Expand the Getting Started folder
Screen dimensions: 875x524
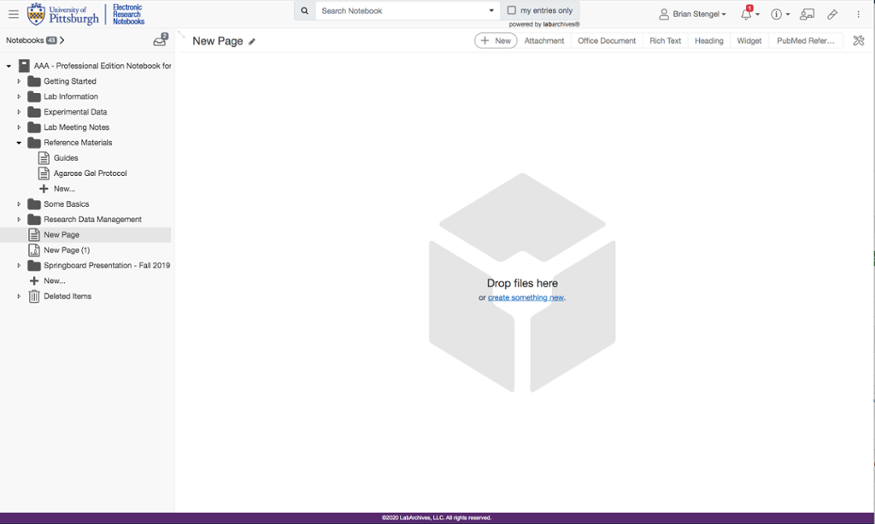pos(19,81)
